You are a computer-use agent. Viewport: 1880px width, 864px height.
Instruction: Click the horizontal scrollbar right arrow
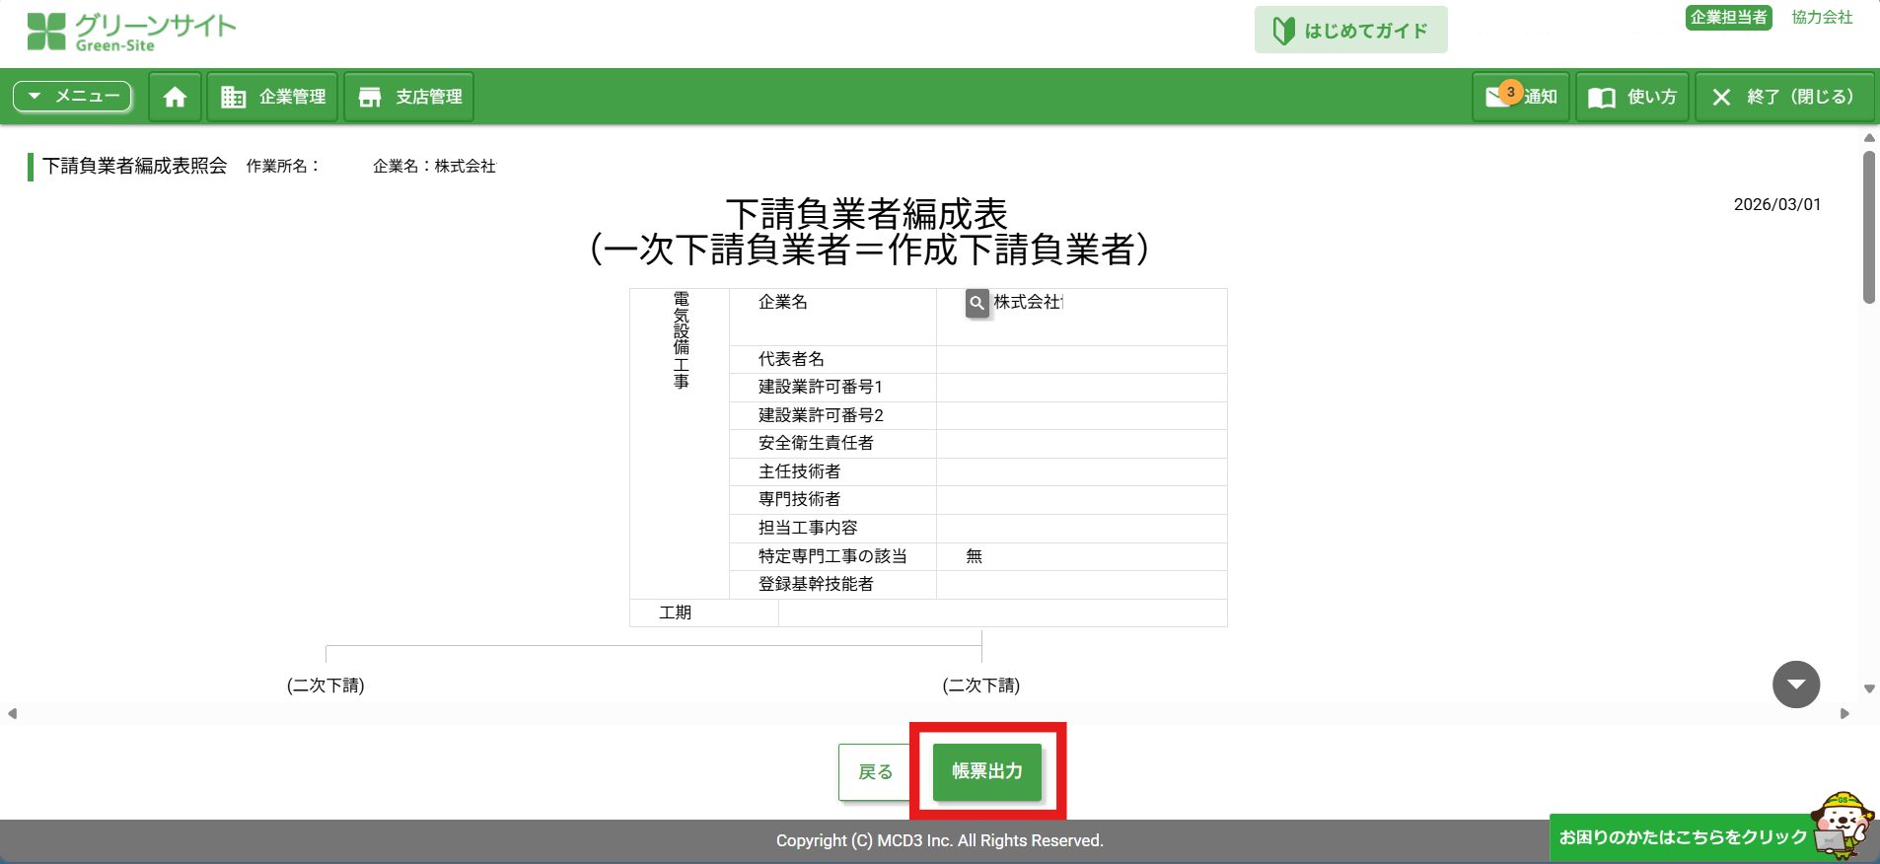1844,713
